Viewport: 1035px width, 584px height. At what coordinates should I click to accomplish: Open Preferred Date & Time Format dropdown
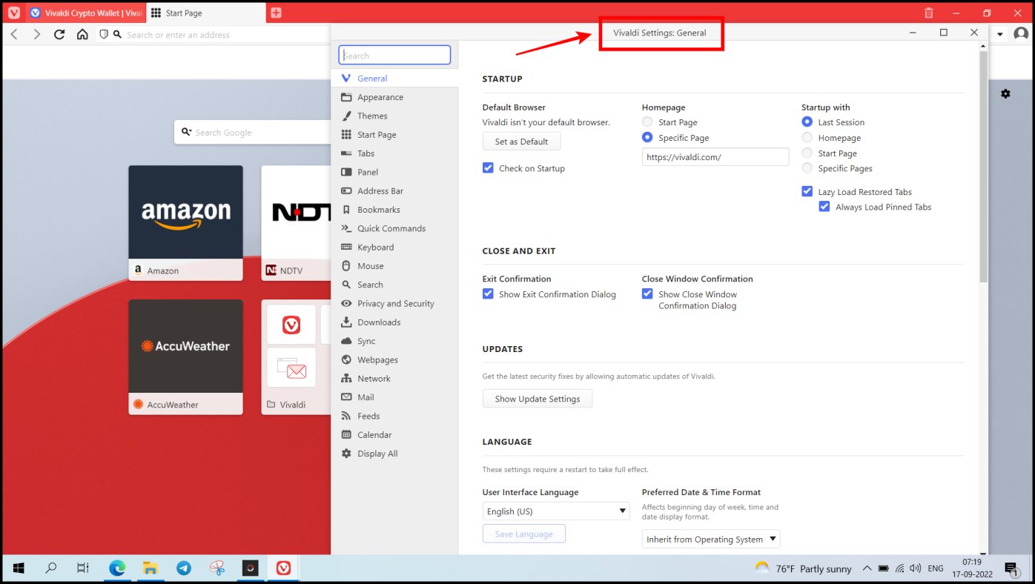(711, 539)
